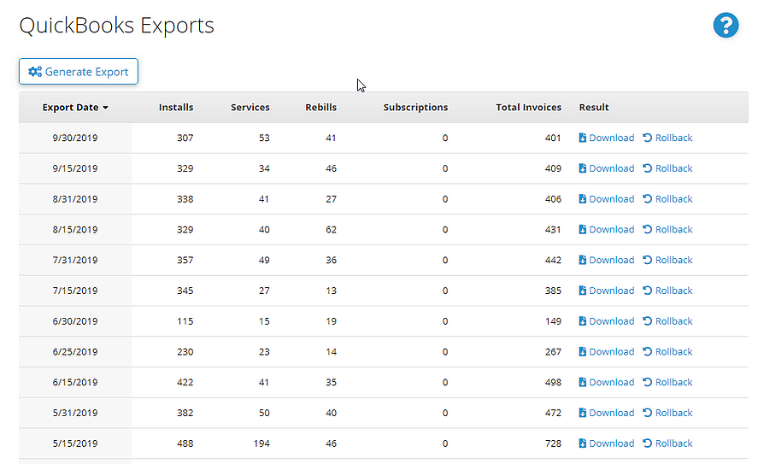Download the 7/15/2019 export file
The image size is (758, 464).
tap(607, 291)
